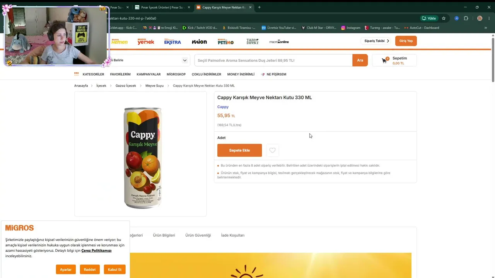Click the shopping cart icon
The height and width of the screenshot is (278, 495).
pos(384,61)
